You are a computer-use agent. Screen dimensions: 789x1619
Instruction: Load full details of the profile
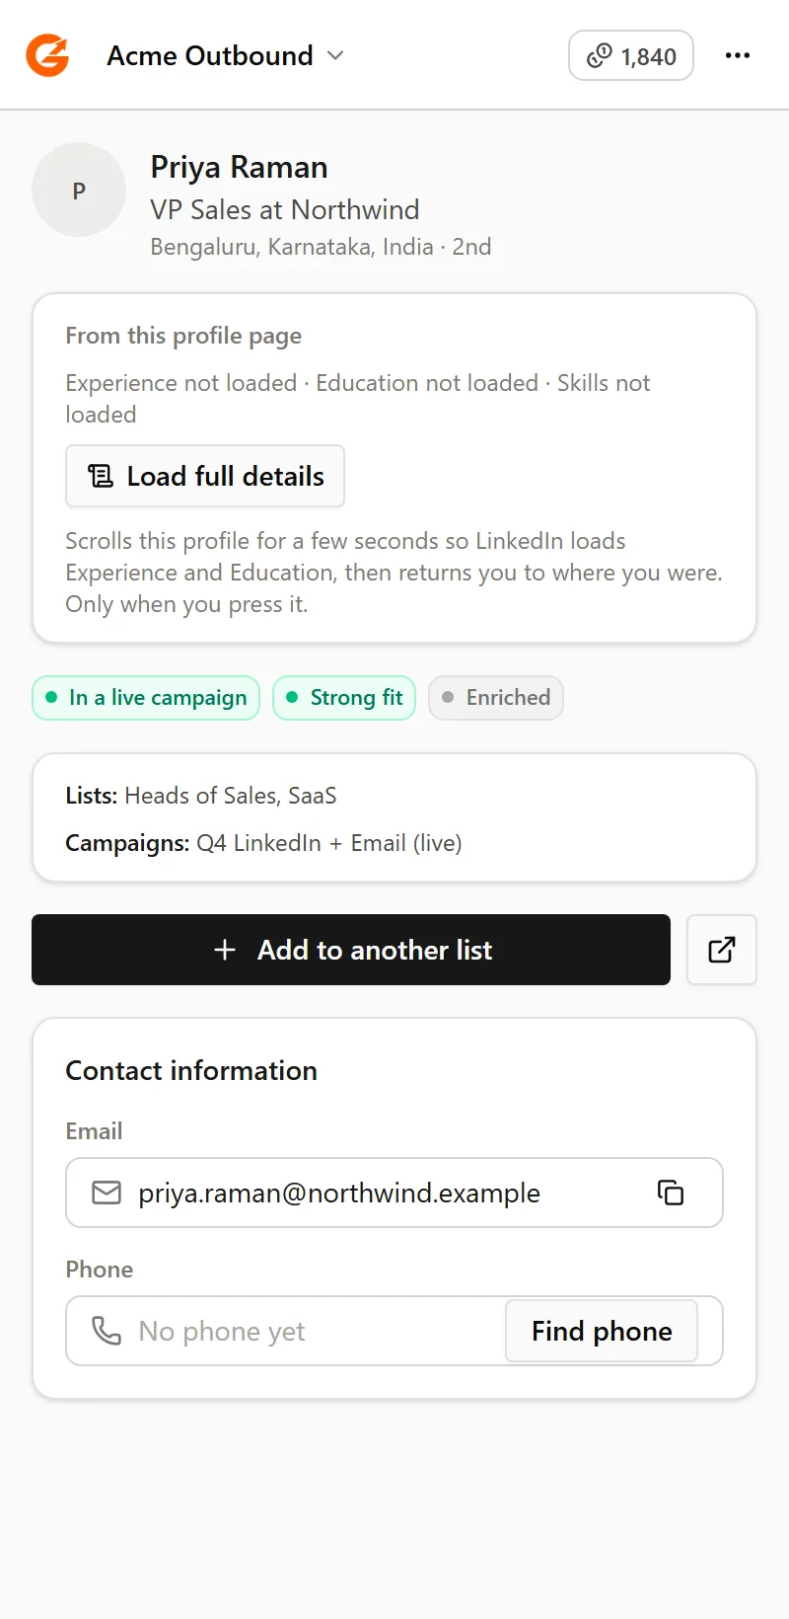coord(205,476)
